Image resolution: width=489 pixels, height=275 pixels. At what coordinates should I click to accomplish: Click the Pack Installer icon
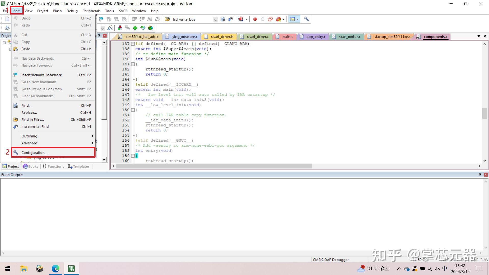(151, 28)
